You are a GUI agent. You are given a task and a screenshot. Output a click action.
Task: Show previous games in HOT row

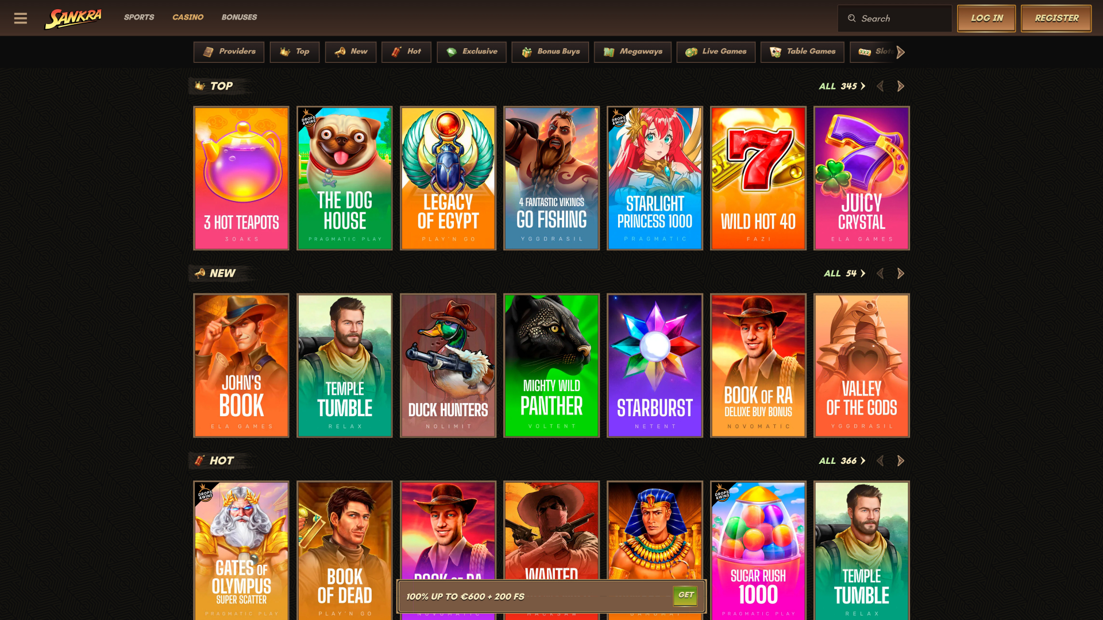(880, 460)
